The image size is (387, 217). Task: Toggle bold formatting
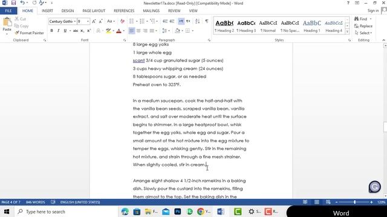51,31
